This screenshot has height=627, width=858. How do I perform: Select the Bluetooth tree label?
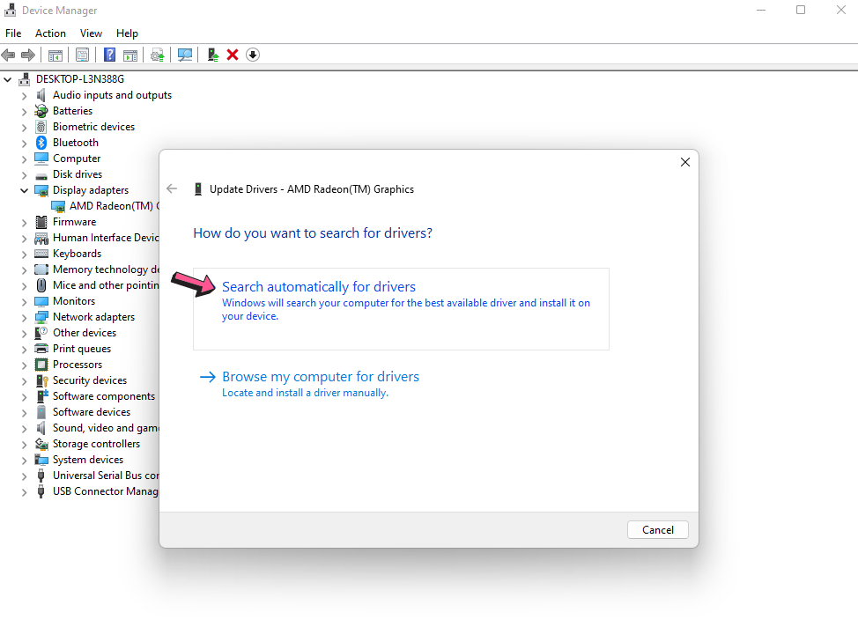click(76, 143)
